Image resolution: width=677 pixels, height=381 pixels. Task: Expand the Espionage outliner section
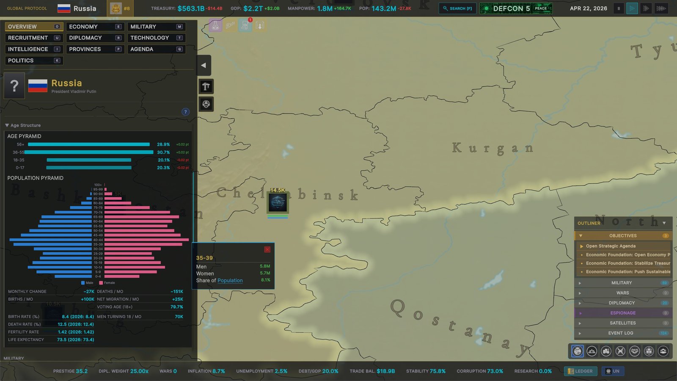pyautogui.click(x=623, y=313)
